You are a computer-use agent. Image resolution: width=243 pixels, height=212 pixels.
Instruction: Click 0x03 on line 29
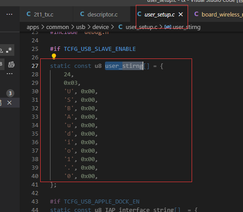(71, 83)
